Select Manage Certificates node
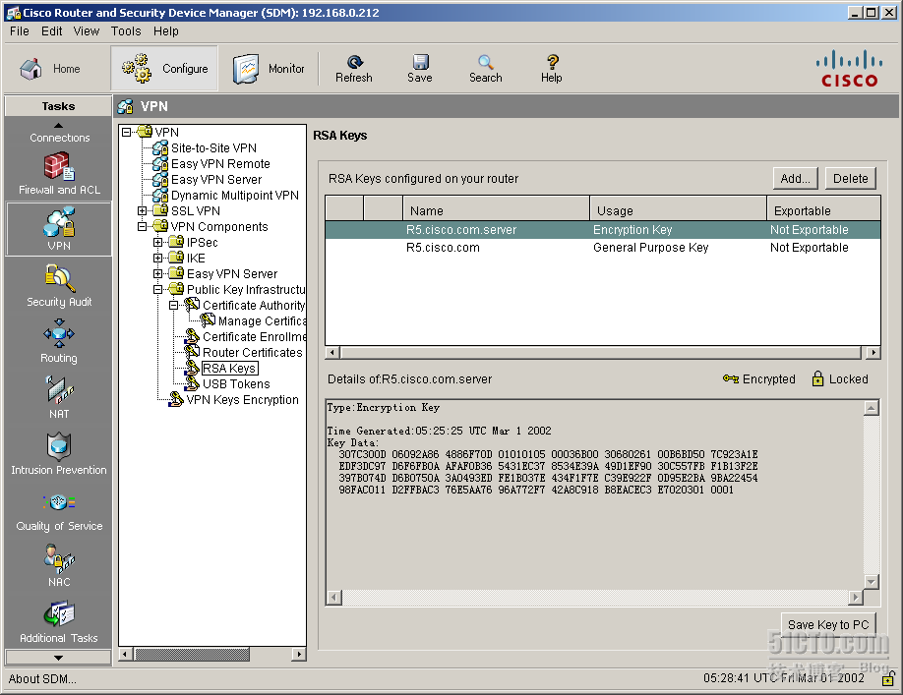Viewport: 903px width, 695px height. tap(262, 321)
